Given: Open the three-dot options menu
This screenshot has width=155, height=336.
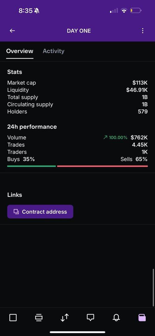Looking at the screenshot, I should [x=143, y=31].
